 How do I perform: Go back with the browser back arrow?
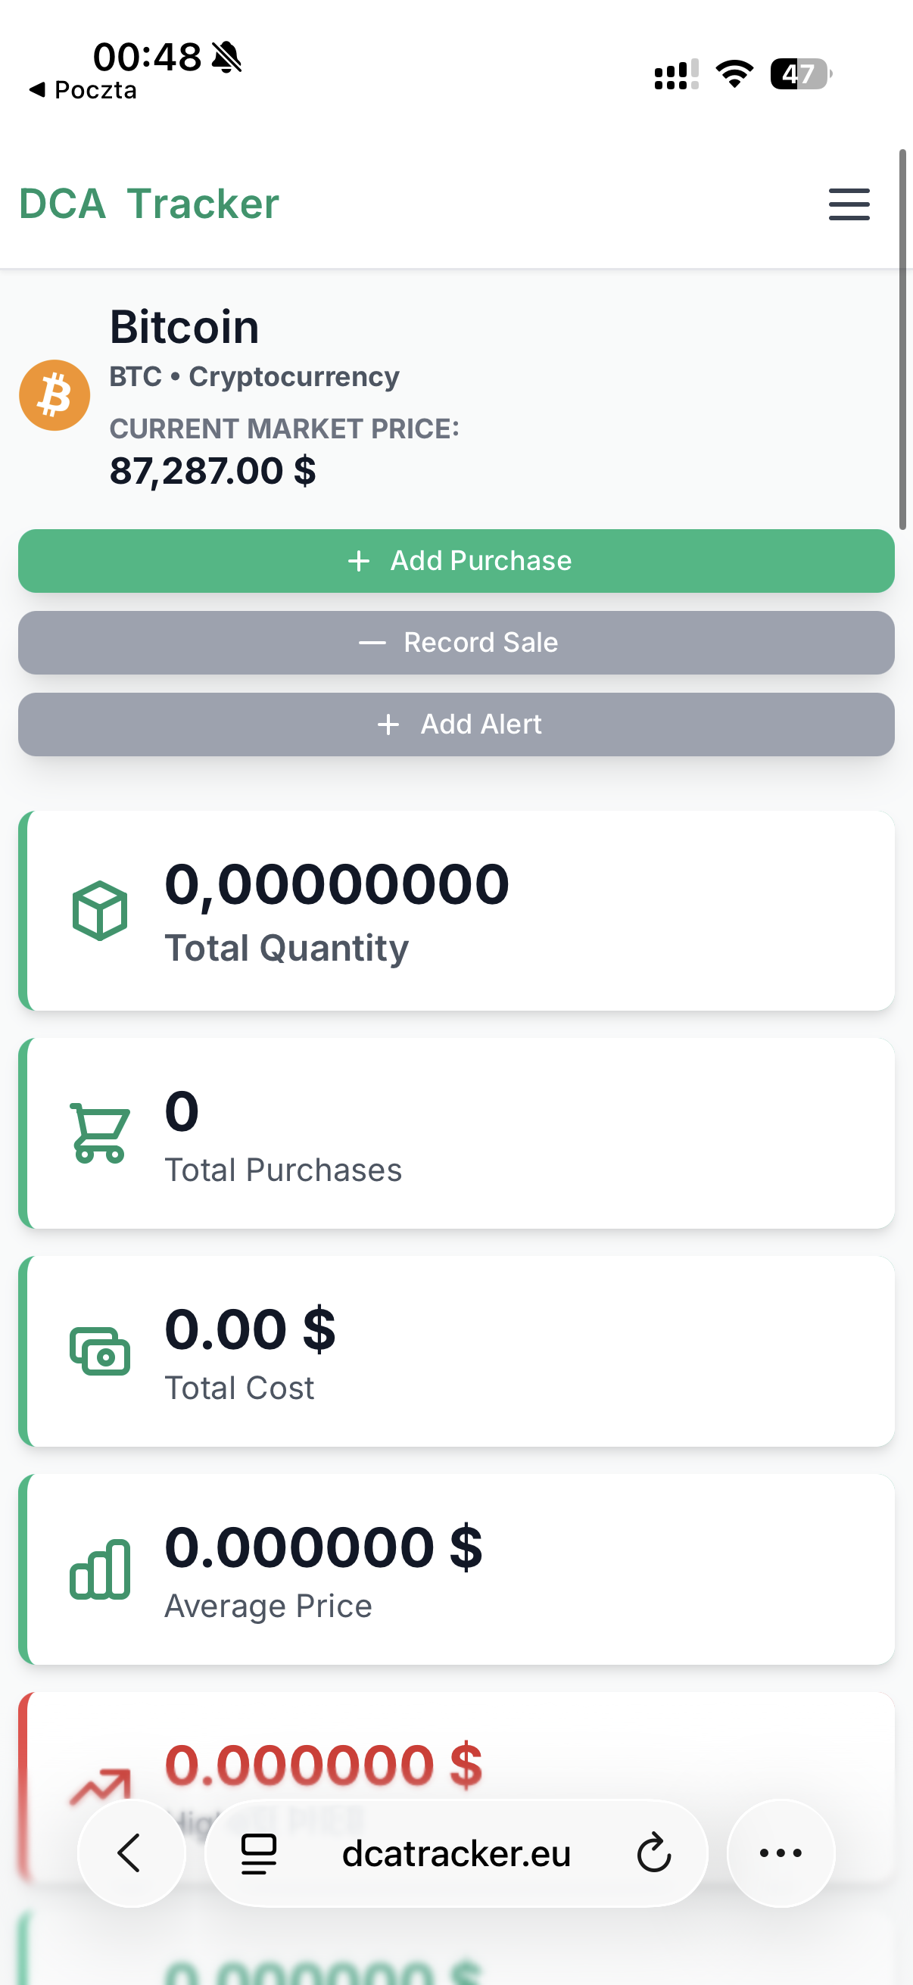[130, 1853]
